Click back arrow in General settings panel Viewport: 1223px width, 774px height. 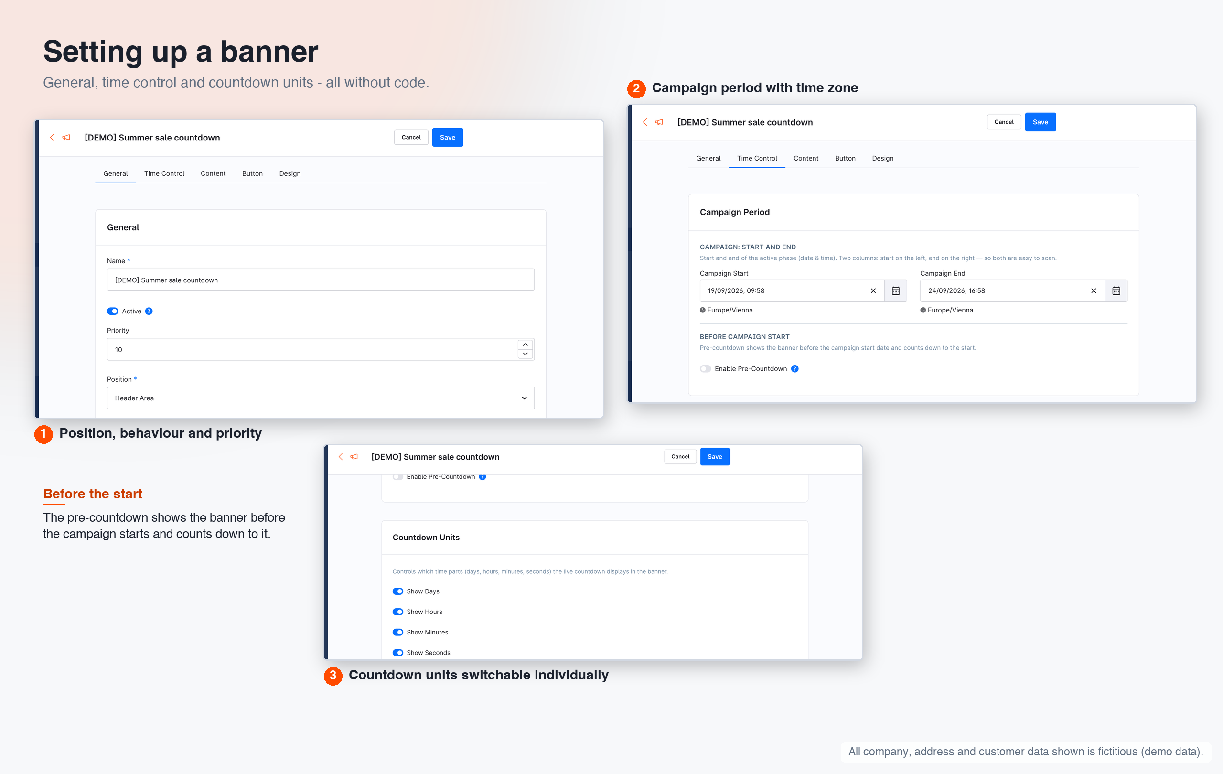52,137
